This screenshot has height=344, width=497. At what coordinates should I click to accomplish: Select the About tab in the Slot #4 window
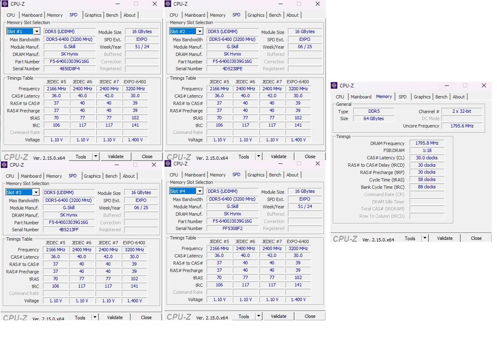pos(292,175)
